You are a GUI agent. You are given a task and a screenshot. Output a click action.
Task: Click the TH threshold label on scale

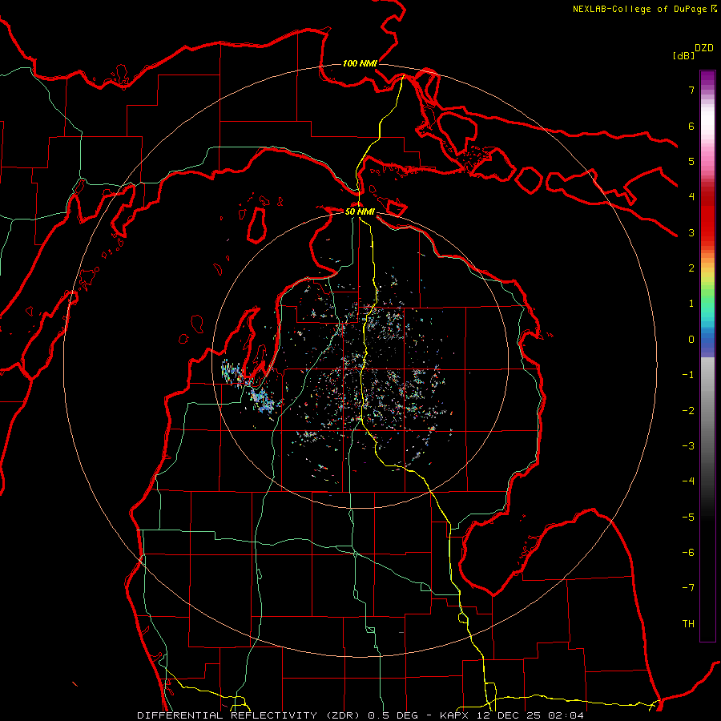(688, 624)
